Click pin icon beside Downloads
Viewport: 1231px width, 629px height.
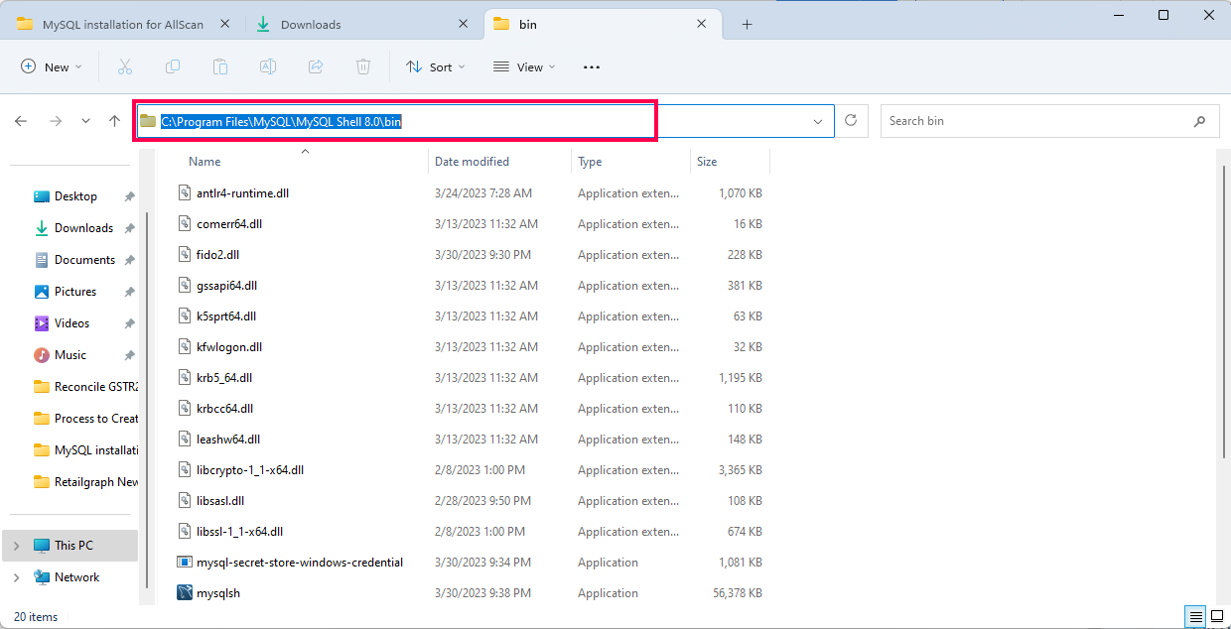coord(129,228)
